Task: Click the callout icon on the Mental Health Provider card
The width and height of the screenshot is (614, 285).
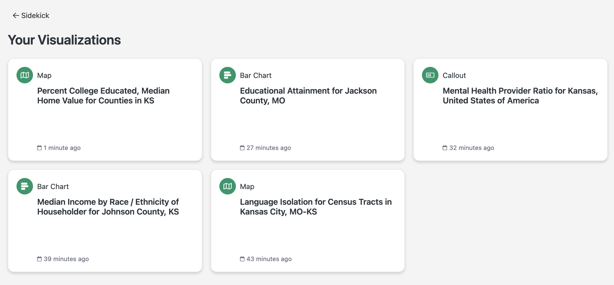Action: [x=430, y=75]
